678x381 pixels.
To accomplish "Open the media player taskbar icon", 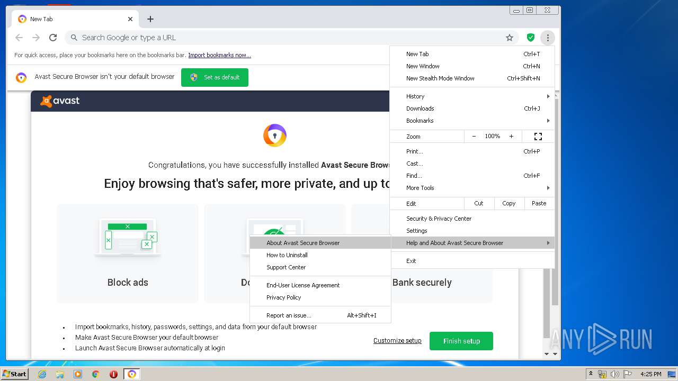I will point(78,374).
